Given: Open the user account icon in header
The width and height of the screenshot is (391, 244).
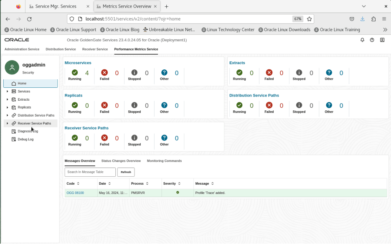Looking at the screenshot, I should click(x=382, y=40).
